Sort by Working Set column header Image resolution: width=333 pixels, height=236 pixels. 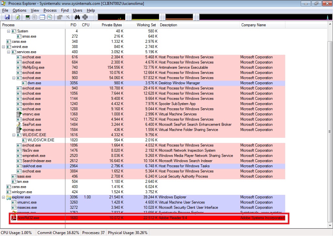141,25
